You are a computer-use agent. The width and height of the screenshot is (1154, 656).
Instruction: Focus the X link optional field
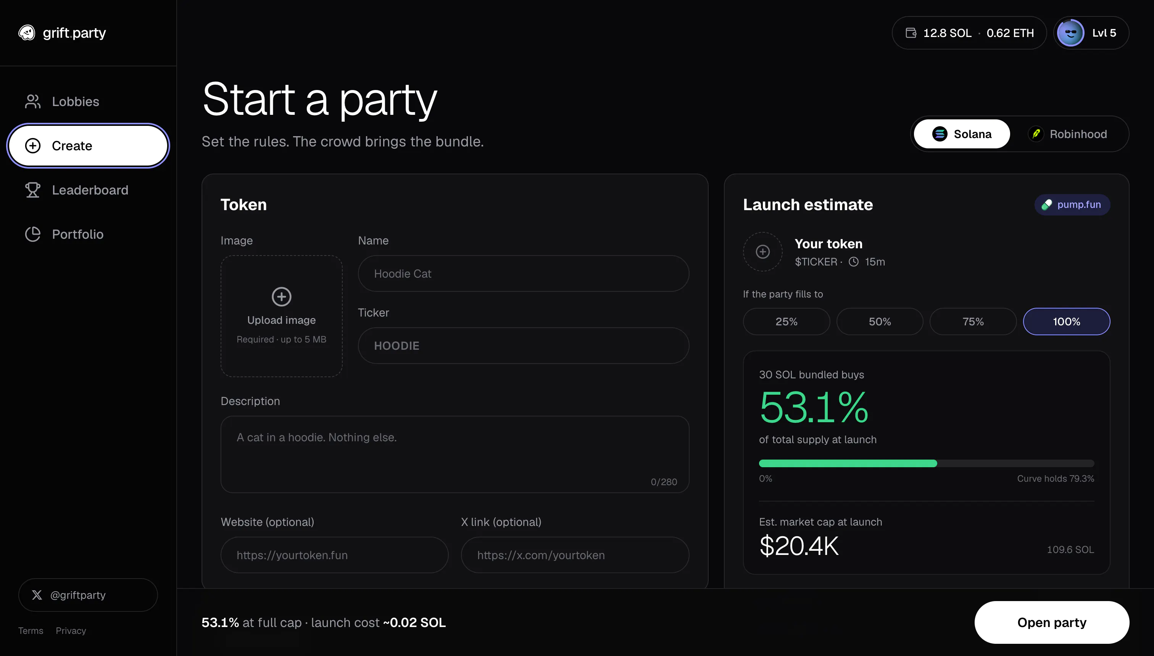pyautogui.click(x=575, y=555)
